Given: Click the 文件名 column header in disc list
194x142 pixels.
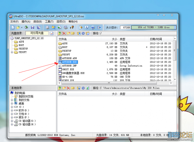Looking at the screenshot, I should [x=79, y=39].
